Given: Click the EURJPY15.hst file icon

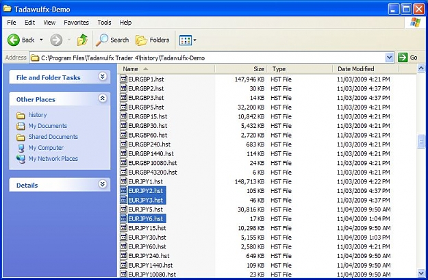Looking at the screenshot, I should click(x=124, y=228).
